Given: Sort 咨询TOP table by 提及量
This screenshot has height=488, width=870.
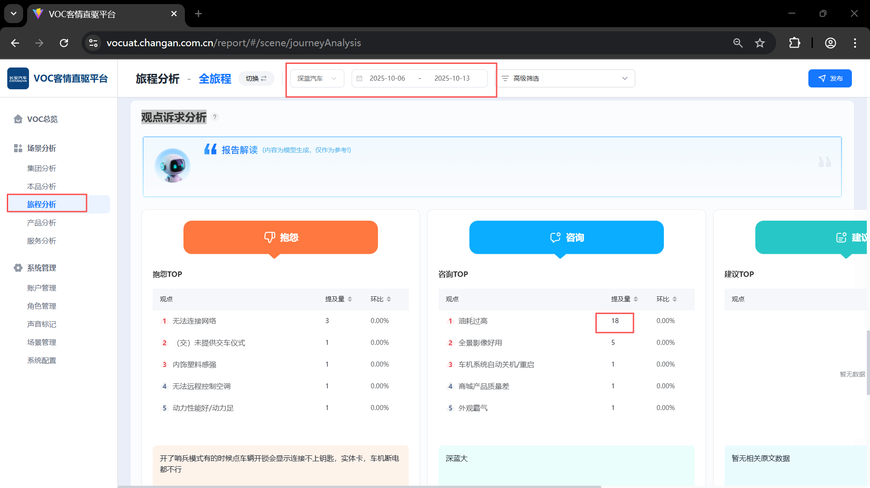Looking at the screenshot, I should click(x=635, y=299).
